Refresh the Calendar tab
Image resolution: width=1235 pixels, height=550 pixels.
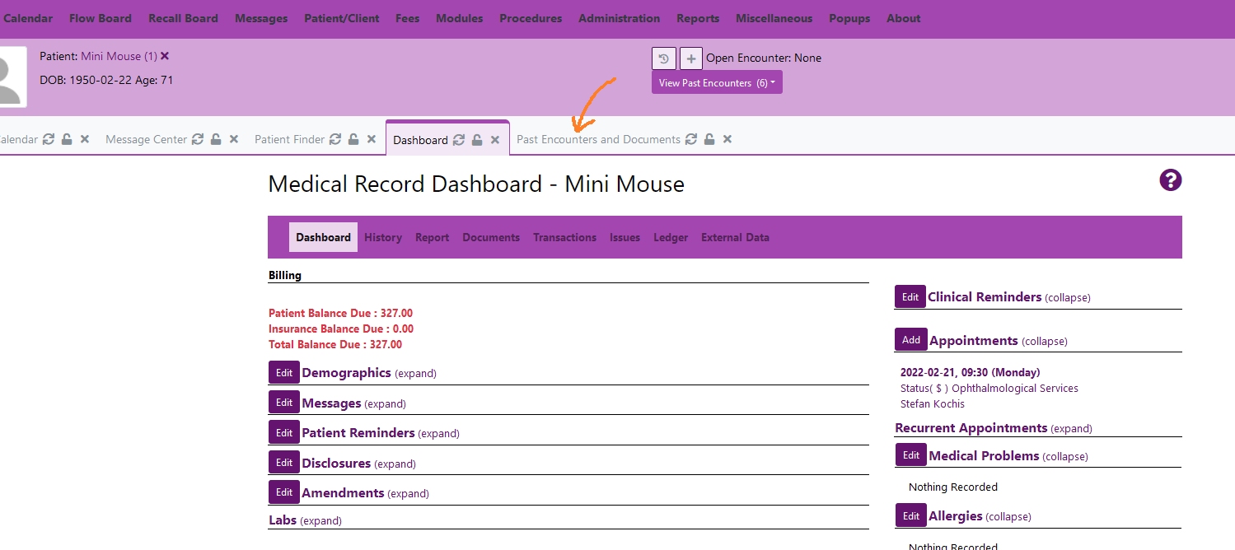48,139
